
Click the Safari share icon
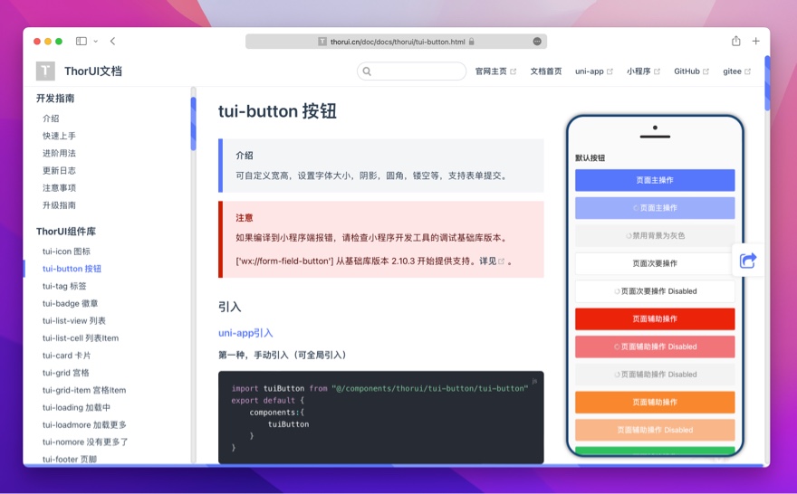[x=736, y=41]
